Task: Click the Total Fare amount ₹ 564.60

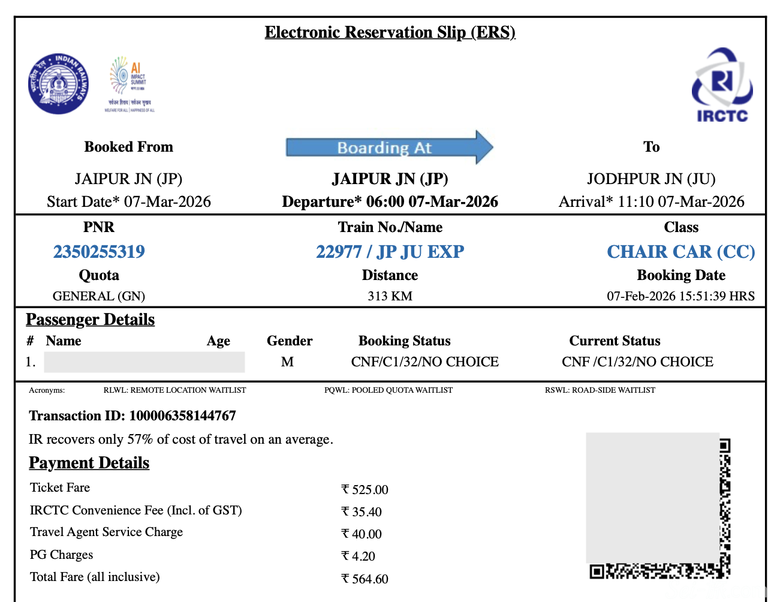Action: click(365, 579)
